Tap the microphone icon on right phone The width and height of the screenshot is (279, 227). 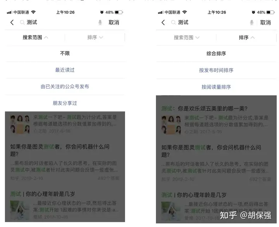coord(251,22)
